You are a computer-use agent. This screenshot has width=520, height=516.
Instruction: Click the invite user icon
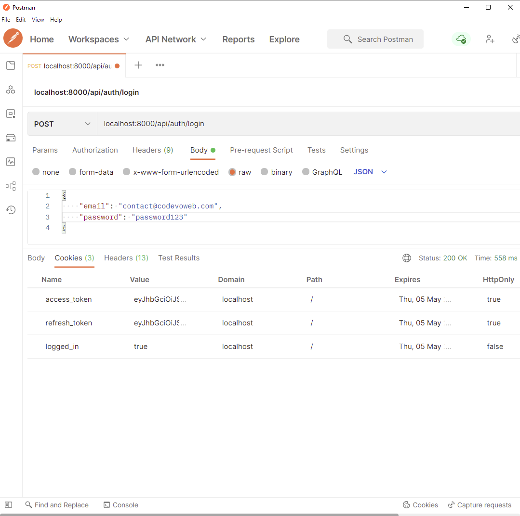click(x=490, y=39)
